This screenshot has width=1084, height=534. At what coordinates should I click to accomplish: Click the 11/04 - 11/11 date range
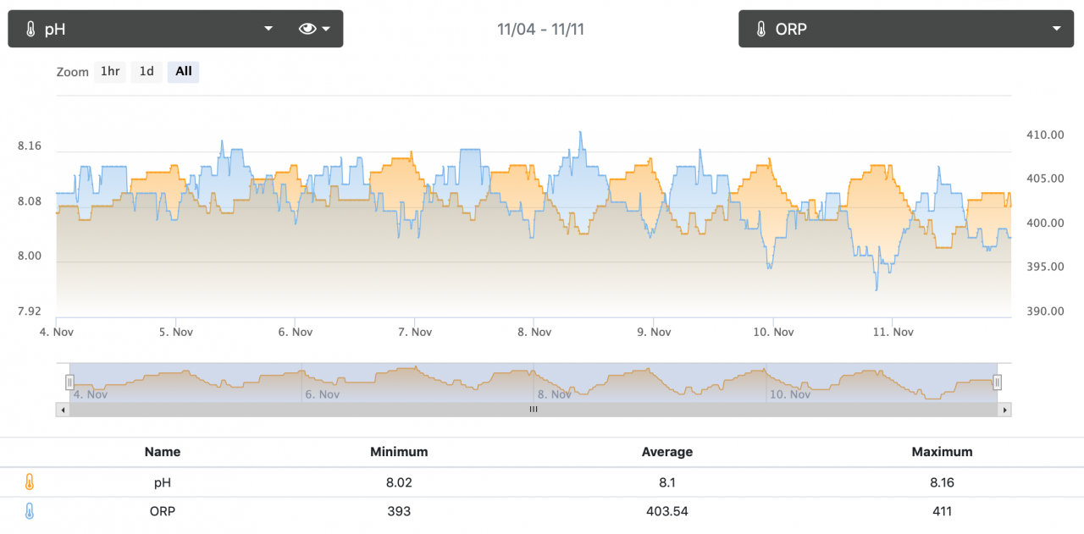coord(540,30)
